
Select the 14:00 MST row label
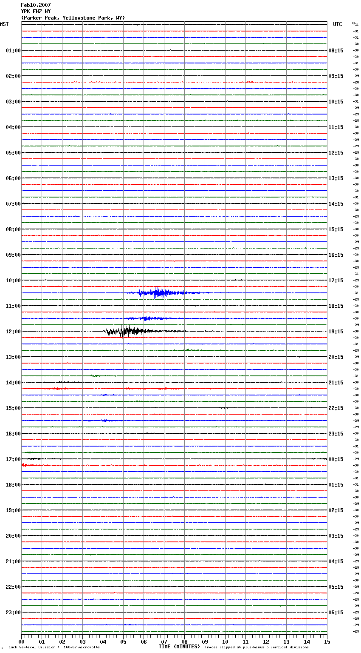click(x=13, y=383)
